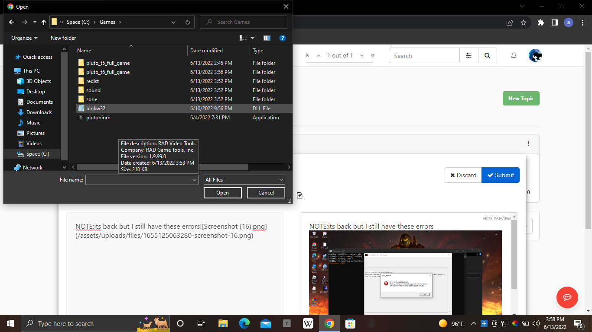Open forum user avatar menu
Screen dimensions: 592x332
(535, 55)
